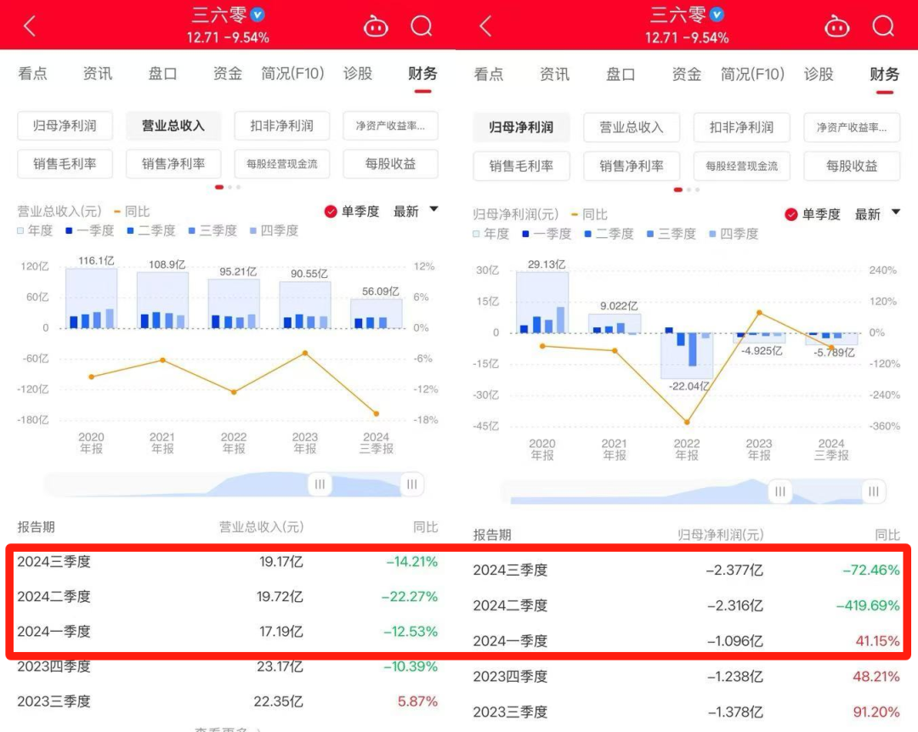Toggle 二季度 legend in net profit chart

[609, 235]
